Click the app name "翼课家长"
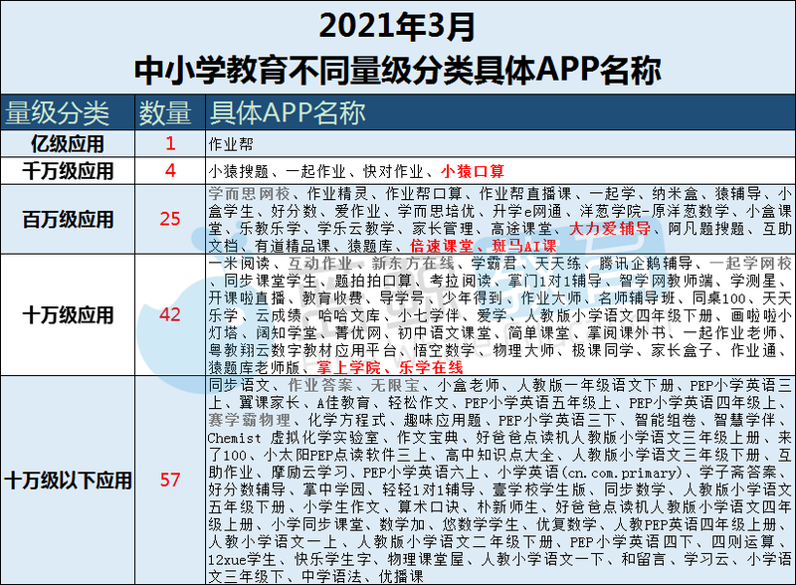The width and height of the screenshot is (796, 585). click(x=269, y=403)
